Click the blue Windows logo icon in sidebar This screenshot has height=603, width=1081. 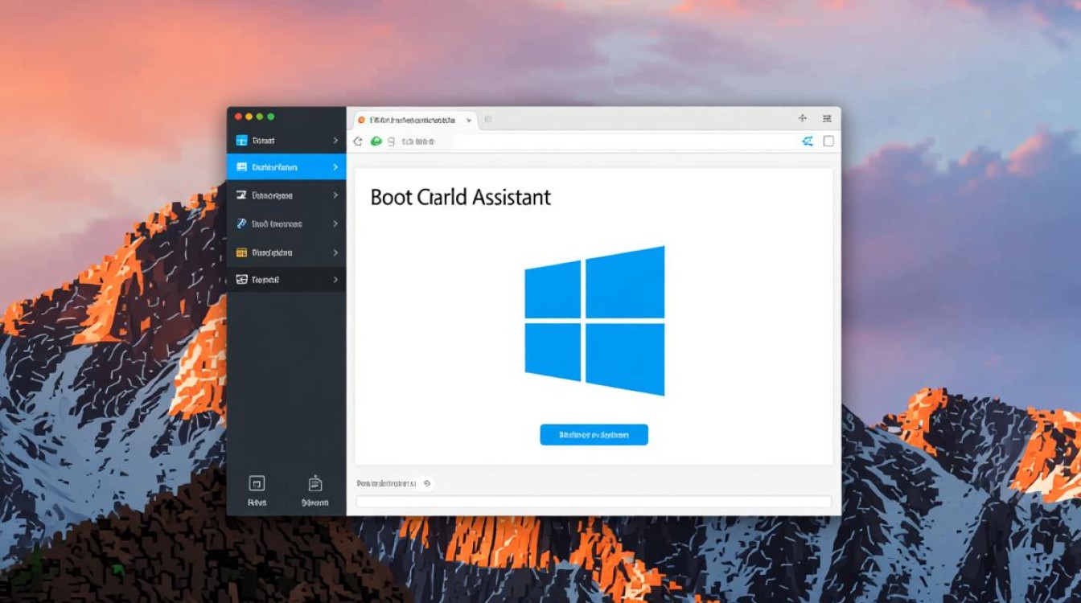tap(240, 141)
